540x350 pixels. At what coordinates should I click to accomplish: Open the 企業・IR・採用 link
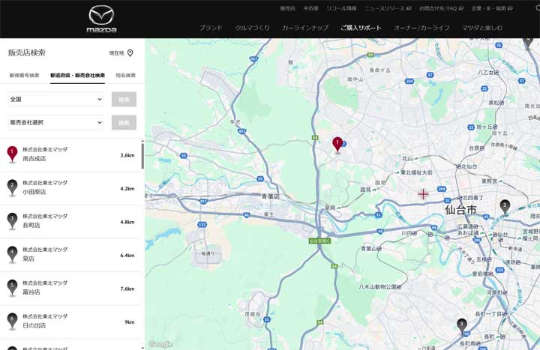click(489, 8)
